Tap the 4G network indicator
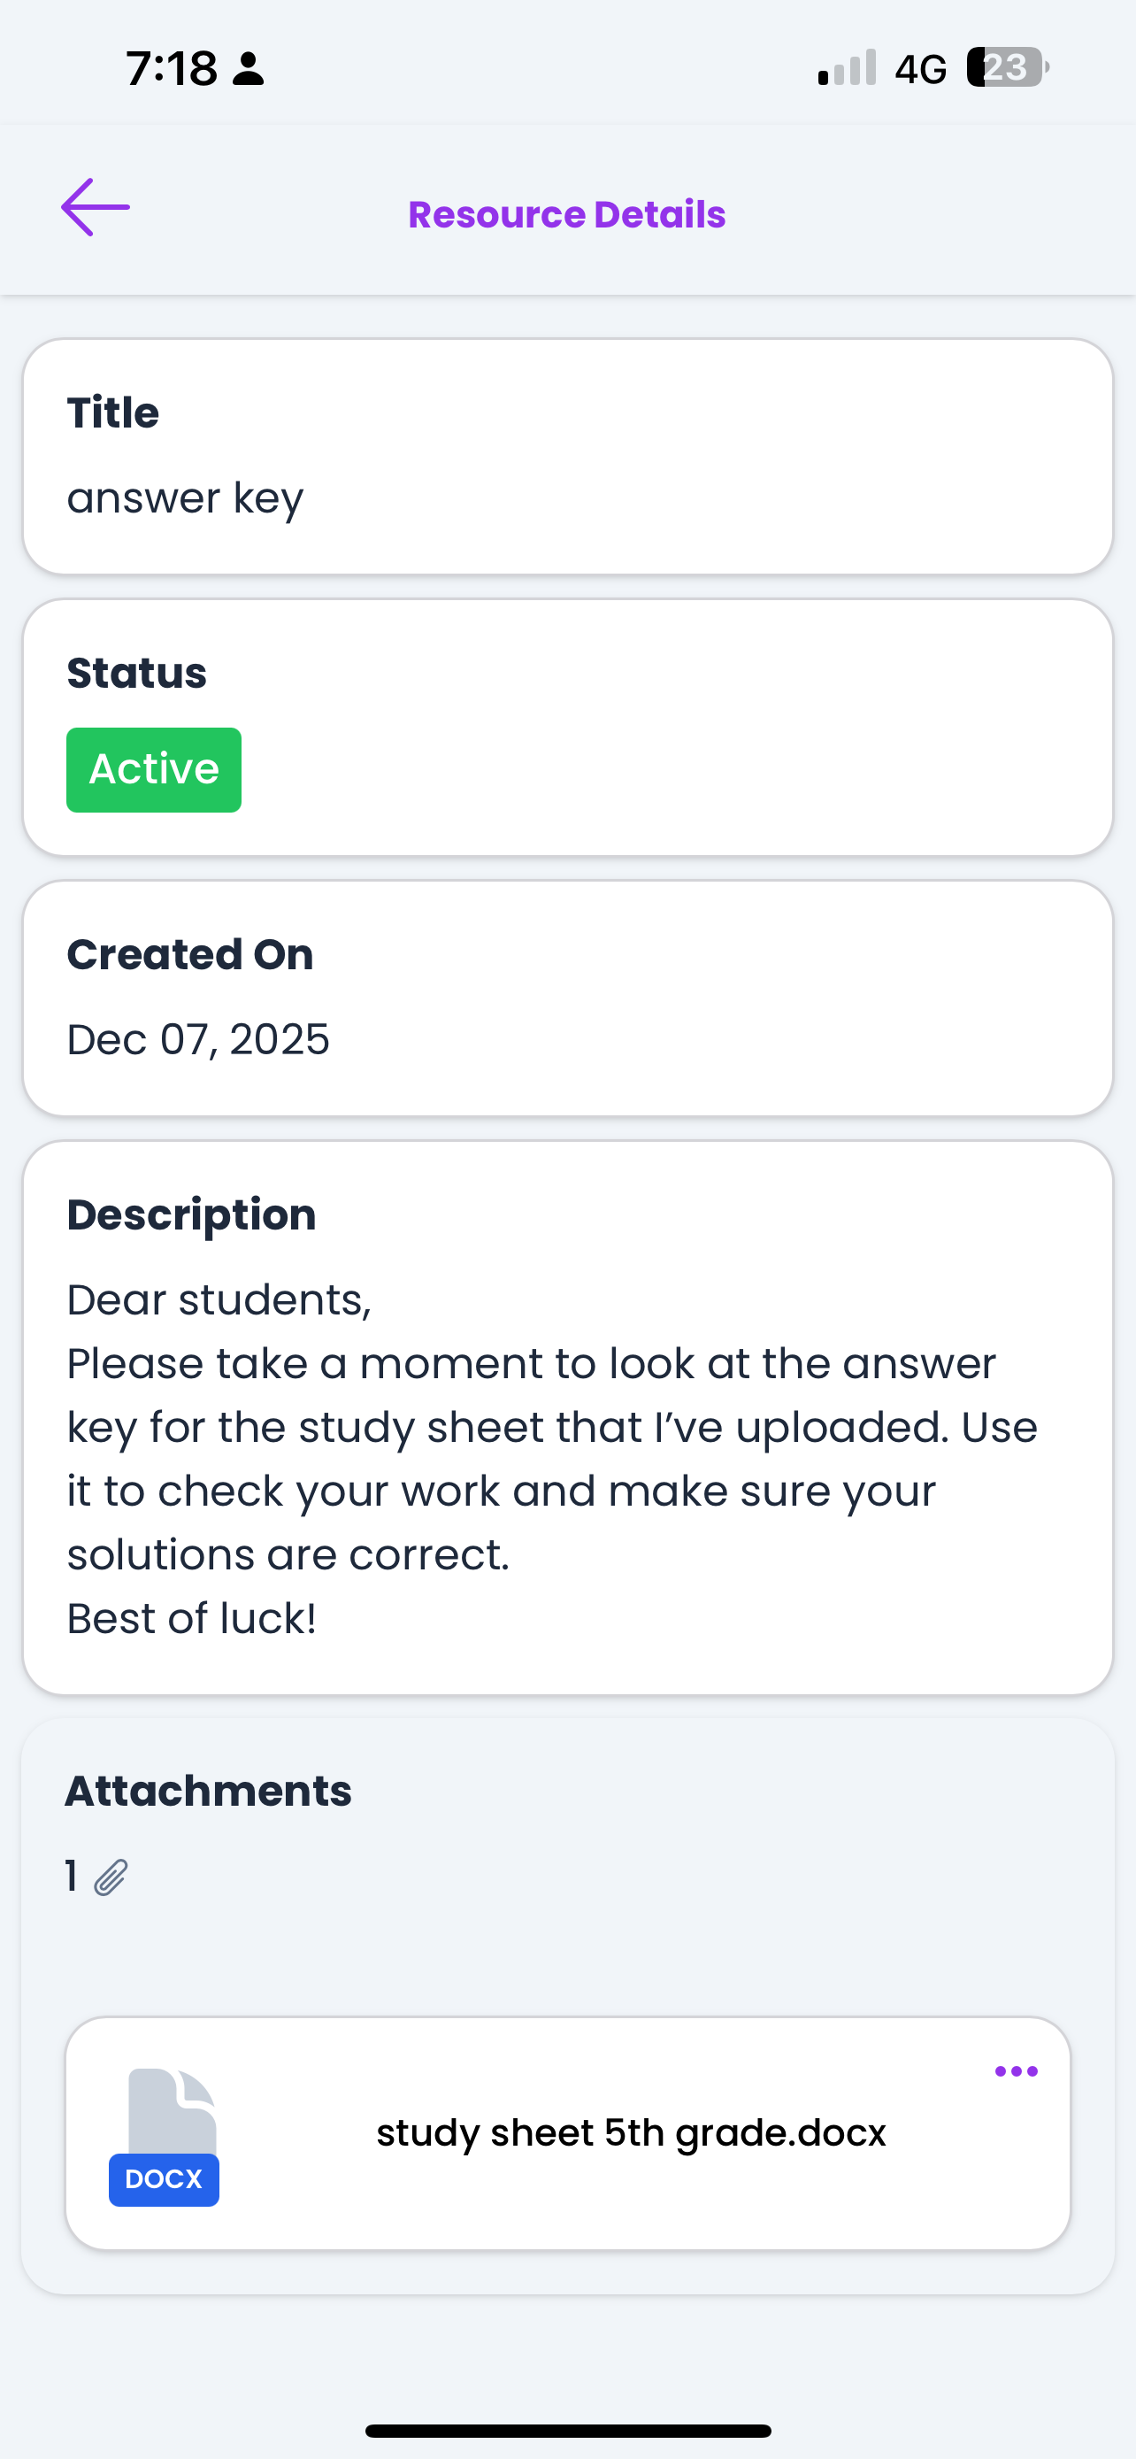This screenshot has height=2459, width=1136. coord(920,69)
